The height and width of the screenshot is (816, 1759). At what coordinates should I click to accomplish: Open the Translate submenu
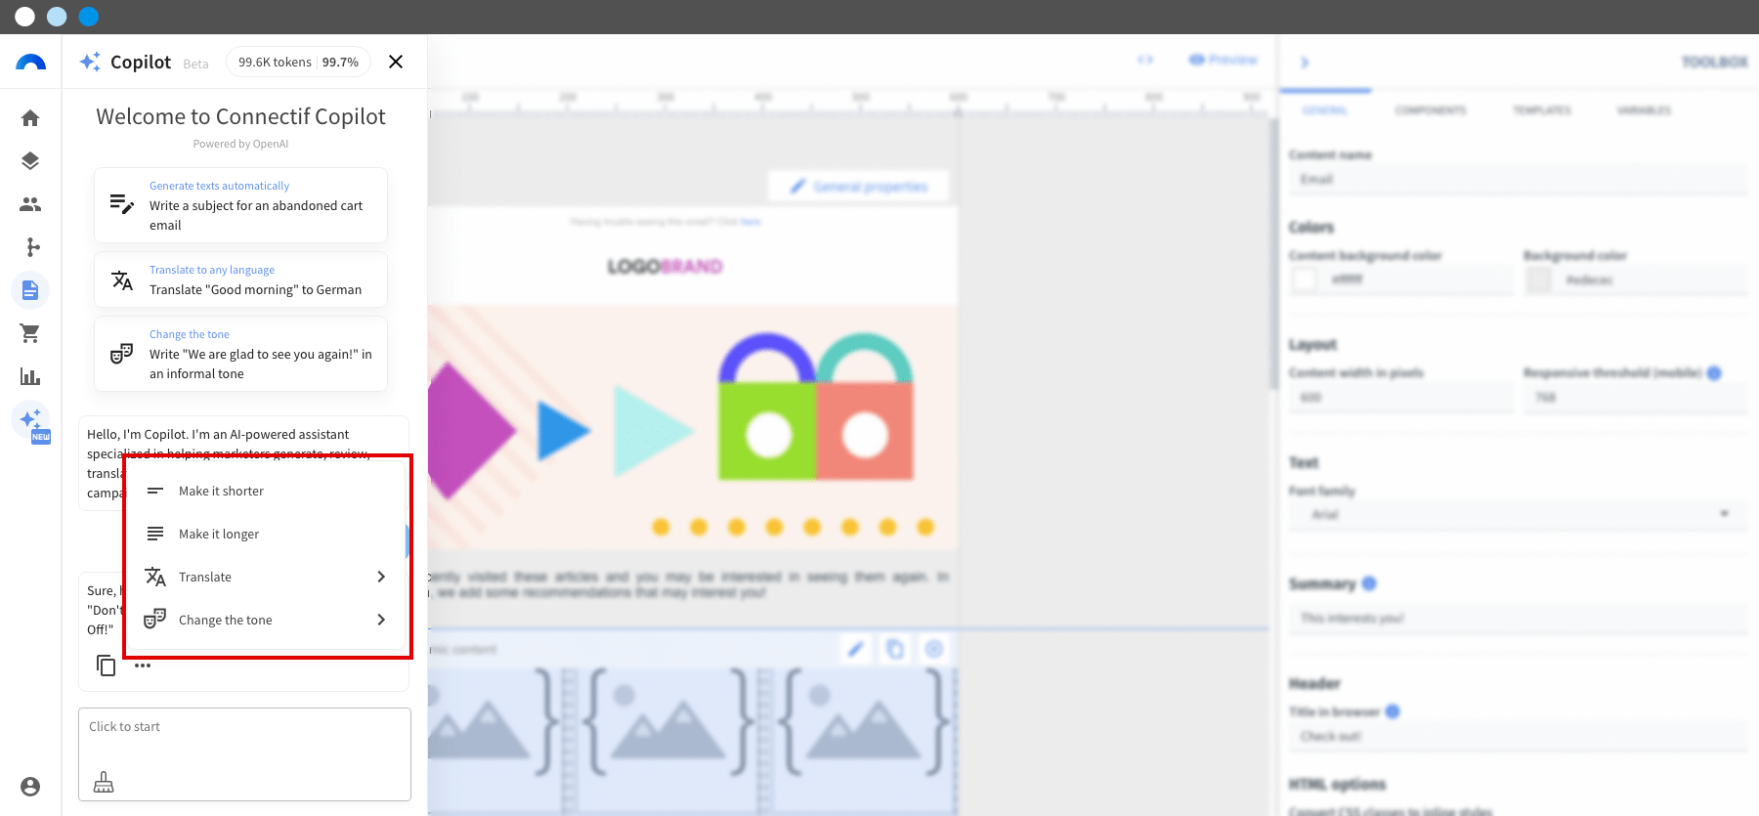point(266,577)
